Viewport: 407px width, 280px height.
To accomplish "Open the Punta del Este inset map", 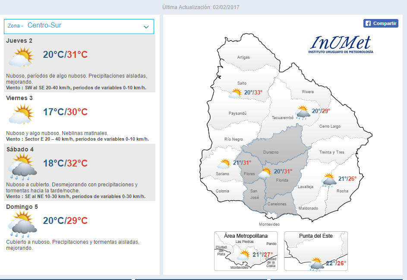I will (x=316, y=251).
